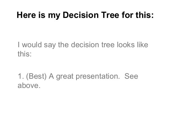Click the word "above." on the last line
Screen dimensions: 173x130
pos(29,85)
